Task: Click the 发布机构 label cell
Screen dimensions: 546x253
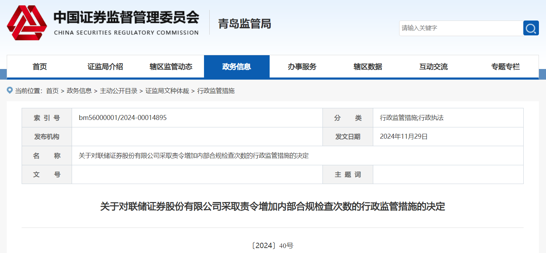Action: click(x=47, y=137)
